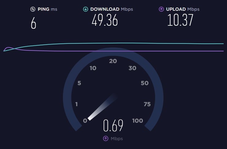
Task: Click the PING ms label
Action: (x=48, y=9)
